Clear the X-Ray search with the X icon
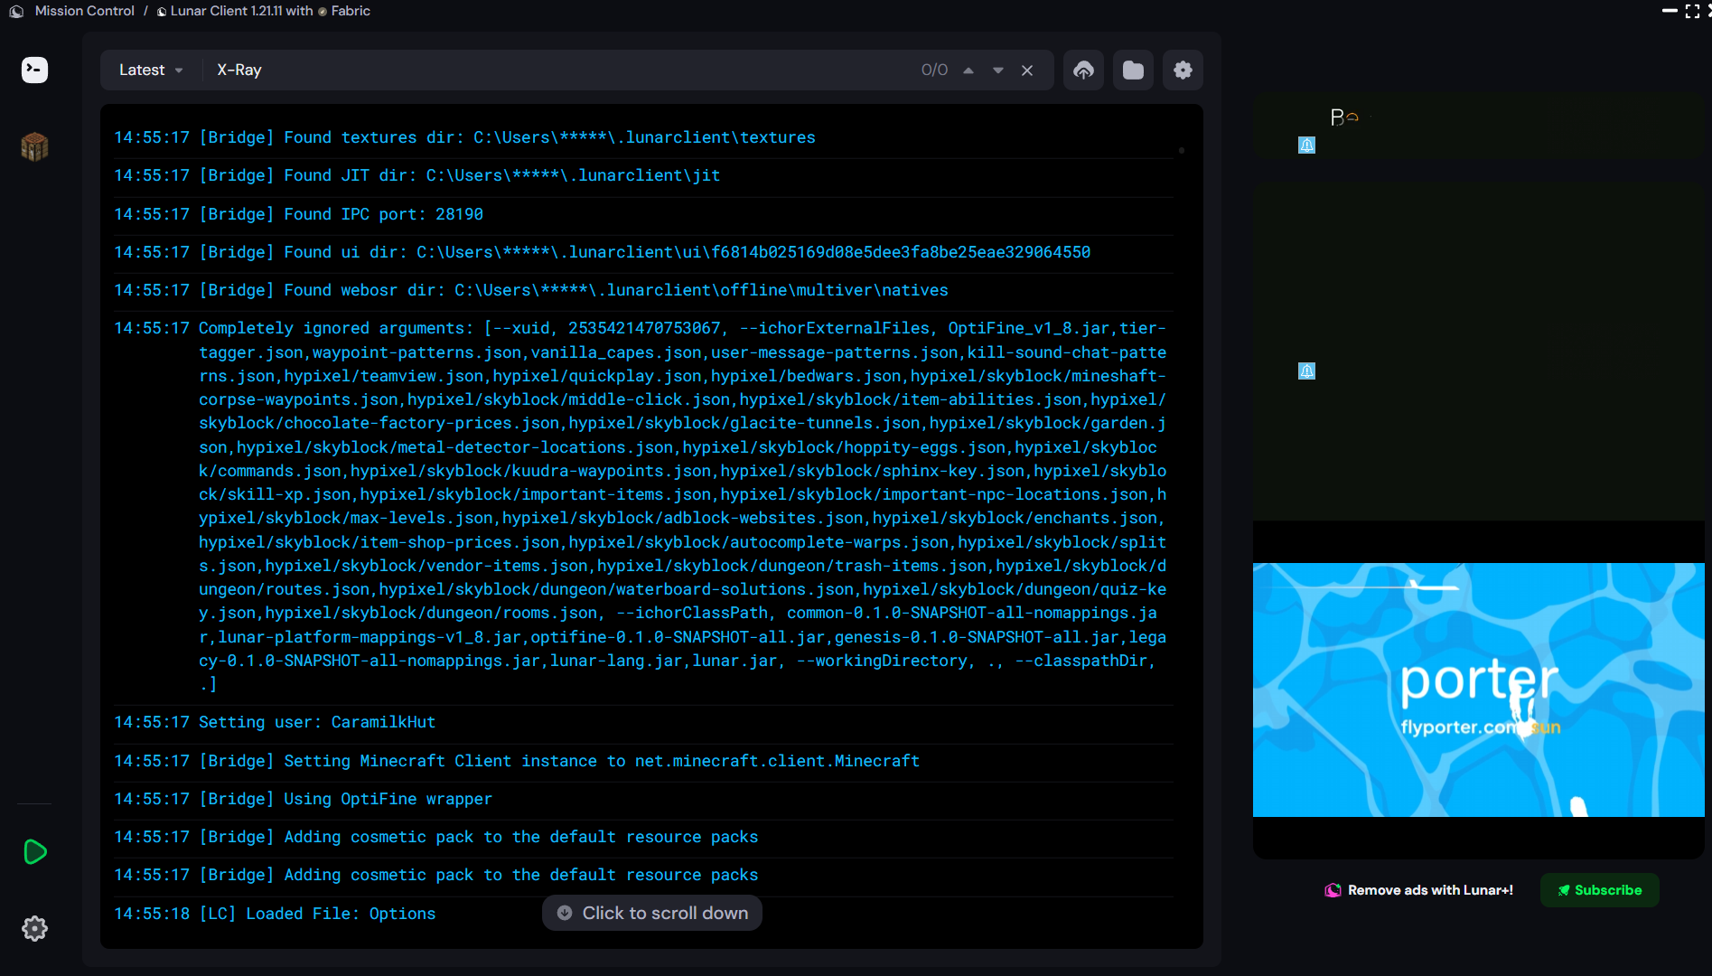1712x976 pixels. coord(1027,70)
